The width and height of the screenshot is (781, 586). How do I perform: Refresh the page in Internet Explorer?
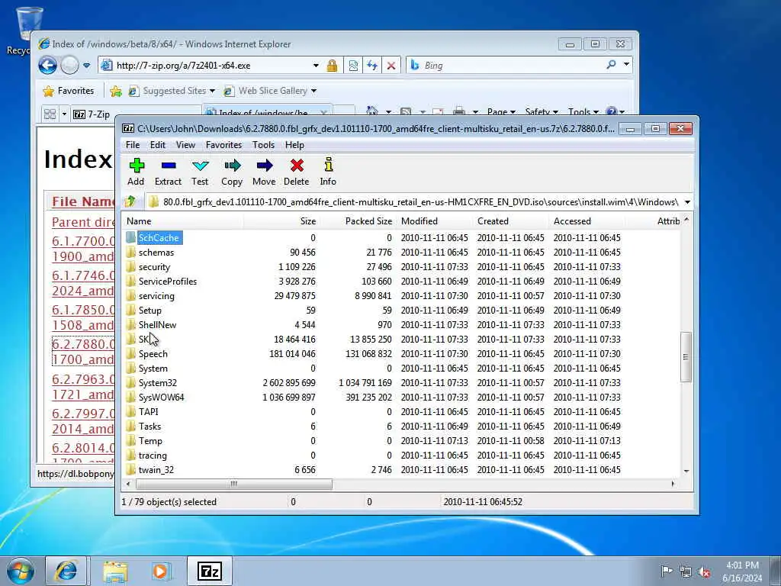(x=372, y=66)
